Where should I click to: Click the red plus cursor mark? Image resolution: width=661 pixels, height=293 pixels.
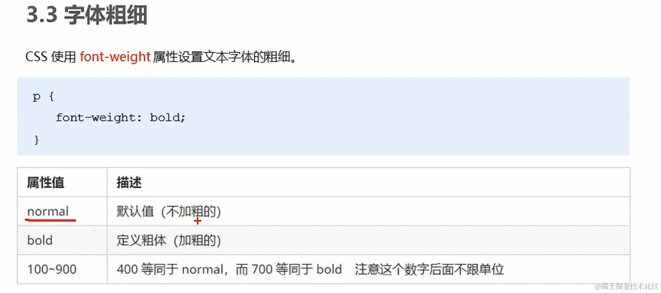pyautogui.click(x=198, y=221)
